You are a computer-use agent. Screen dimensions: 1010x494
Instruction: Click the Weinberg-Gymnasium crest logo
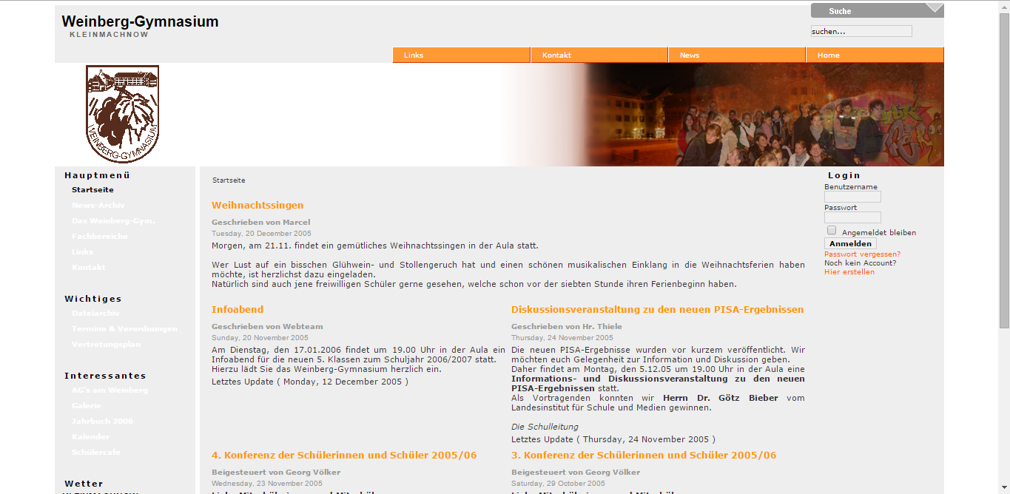click(x=122, y=113)
